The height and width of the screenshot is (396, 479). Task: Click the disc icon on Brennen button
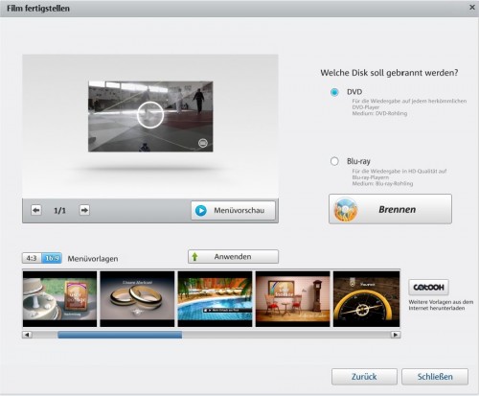coord(346,209)
